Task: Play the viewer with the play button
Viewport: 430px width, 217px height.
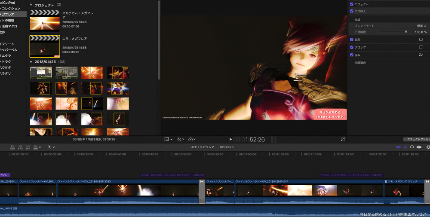Action: point(230,140)
